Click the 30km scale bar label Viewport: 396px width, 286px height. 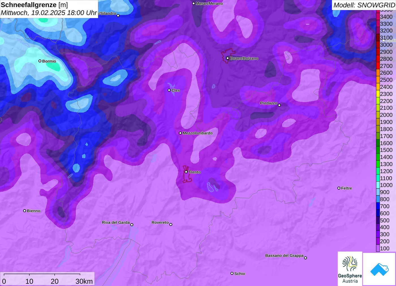(x=84, y=281)
